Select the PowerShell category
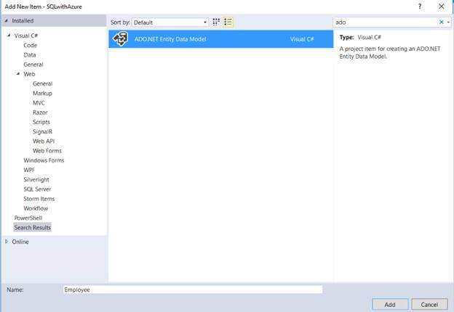This screenshot has width=454, height=312. (x=28, y=218)
